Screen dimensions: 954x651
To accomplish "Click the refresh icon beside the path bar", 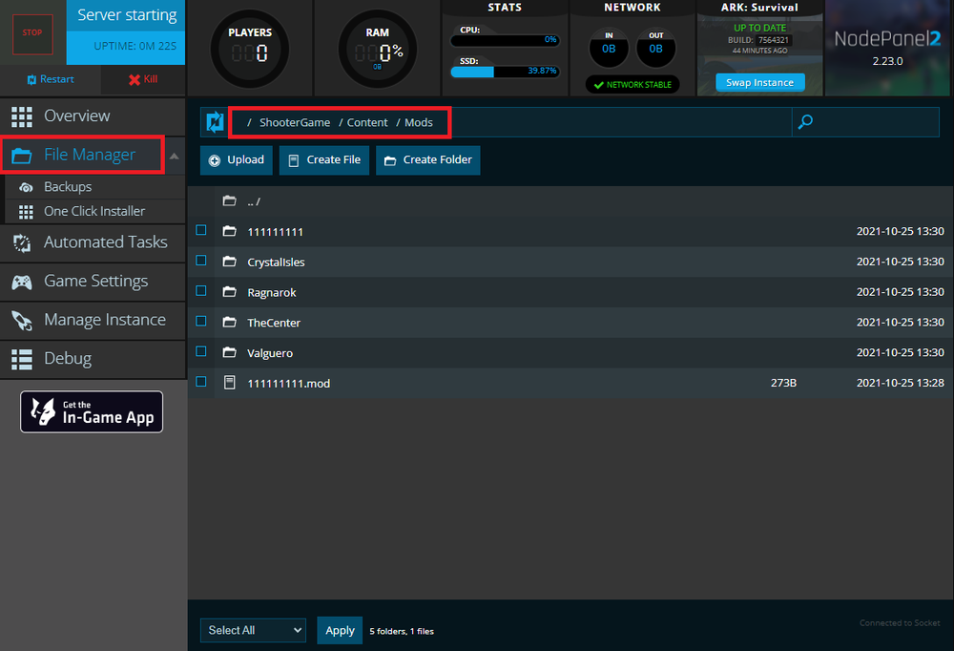I will click(215, 122).
